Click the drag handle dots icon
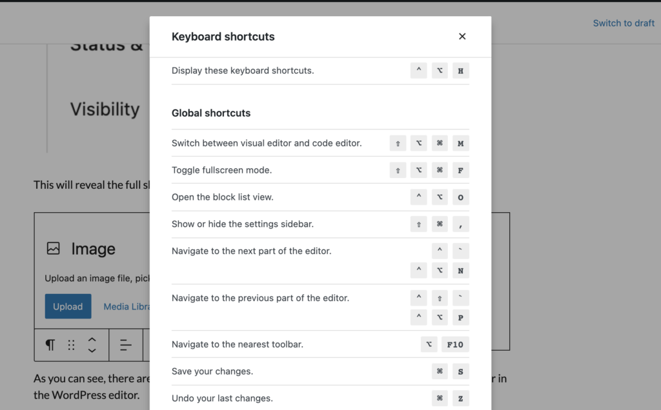Viewport: 661px width, 410px height. coord(71,345)
